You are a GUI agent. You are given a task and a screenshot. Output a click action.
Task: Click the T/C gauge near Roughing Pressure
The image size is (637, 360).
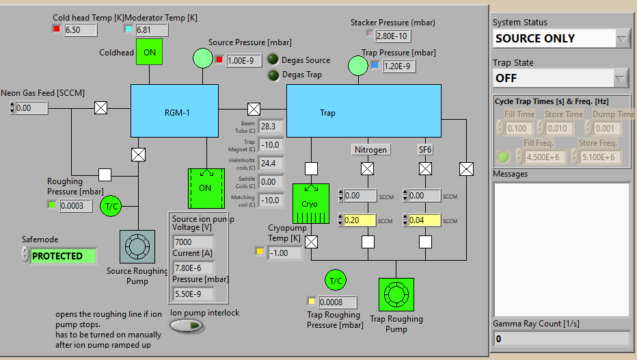point(111,206)
